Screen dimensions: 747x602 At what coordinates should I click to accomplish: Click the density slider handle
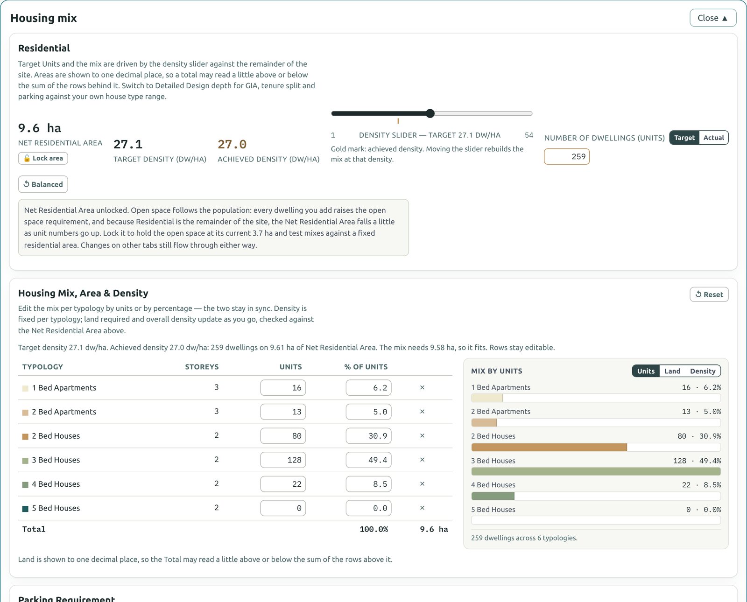click(x=430, y=113)
